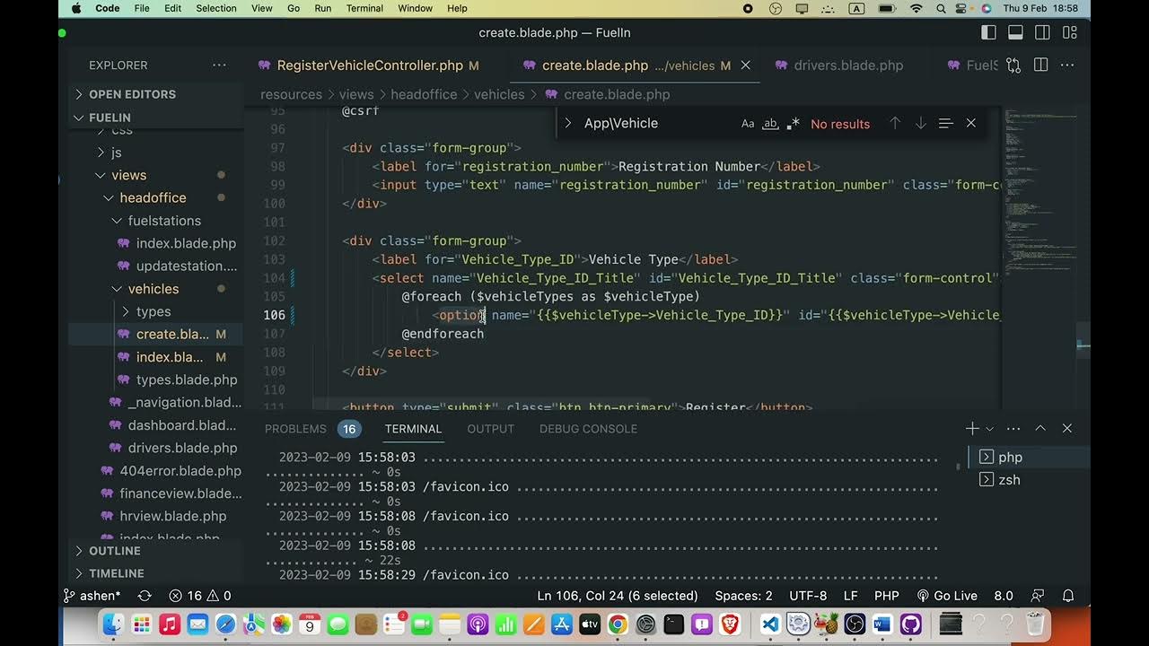Toggle Primary Side Bar layout icon
This screenshot has height=646, width=1149.
tap(988, 32)
